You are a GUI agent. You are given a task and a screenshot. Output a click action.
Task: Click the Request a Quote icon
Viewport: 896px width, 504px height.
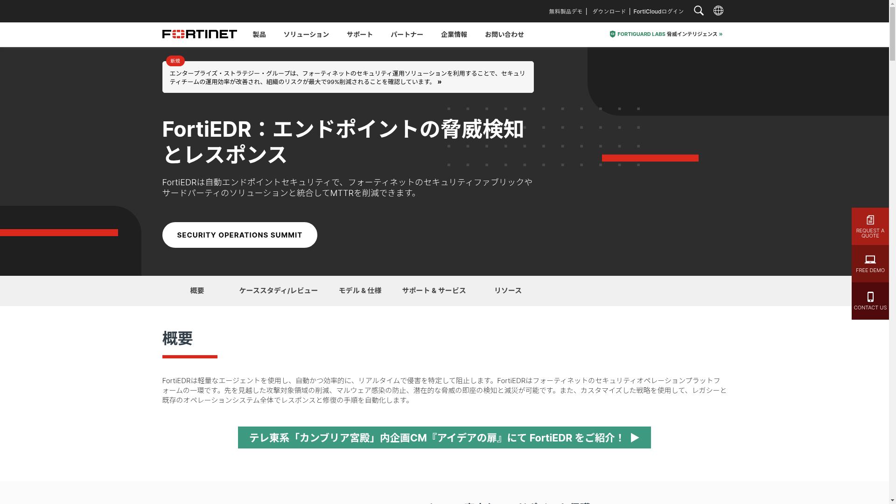click(870, 220)
